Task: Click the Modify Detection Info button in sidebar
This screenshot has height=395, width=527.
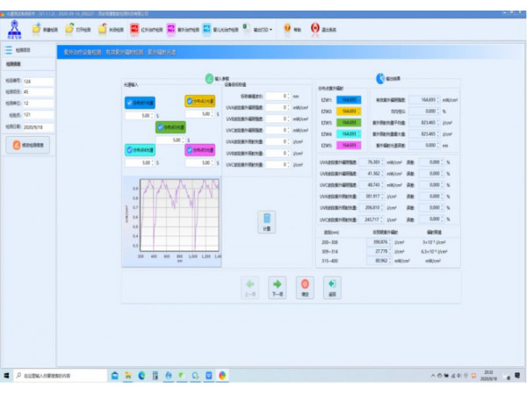Action: coord(29,146)
